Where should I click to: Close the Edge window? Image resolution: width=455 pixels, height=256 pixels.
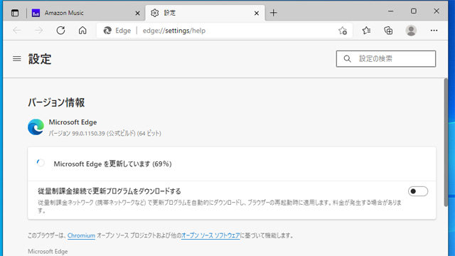[437, 11]
